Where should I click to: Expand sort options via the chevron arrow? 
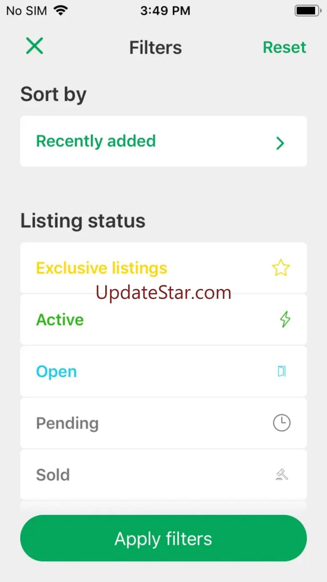point(280,143)
